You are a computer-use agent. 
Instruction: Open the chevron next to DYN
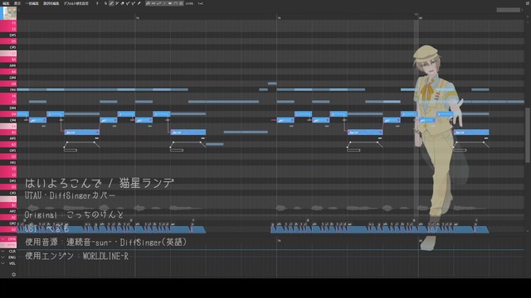2,239
